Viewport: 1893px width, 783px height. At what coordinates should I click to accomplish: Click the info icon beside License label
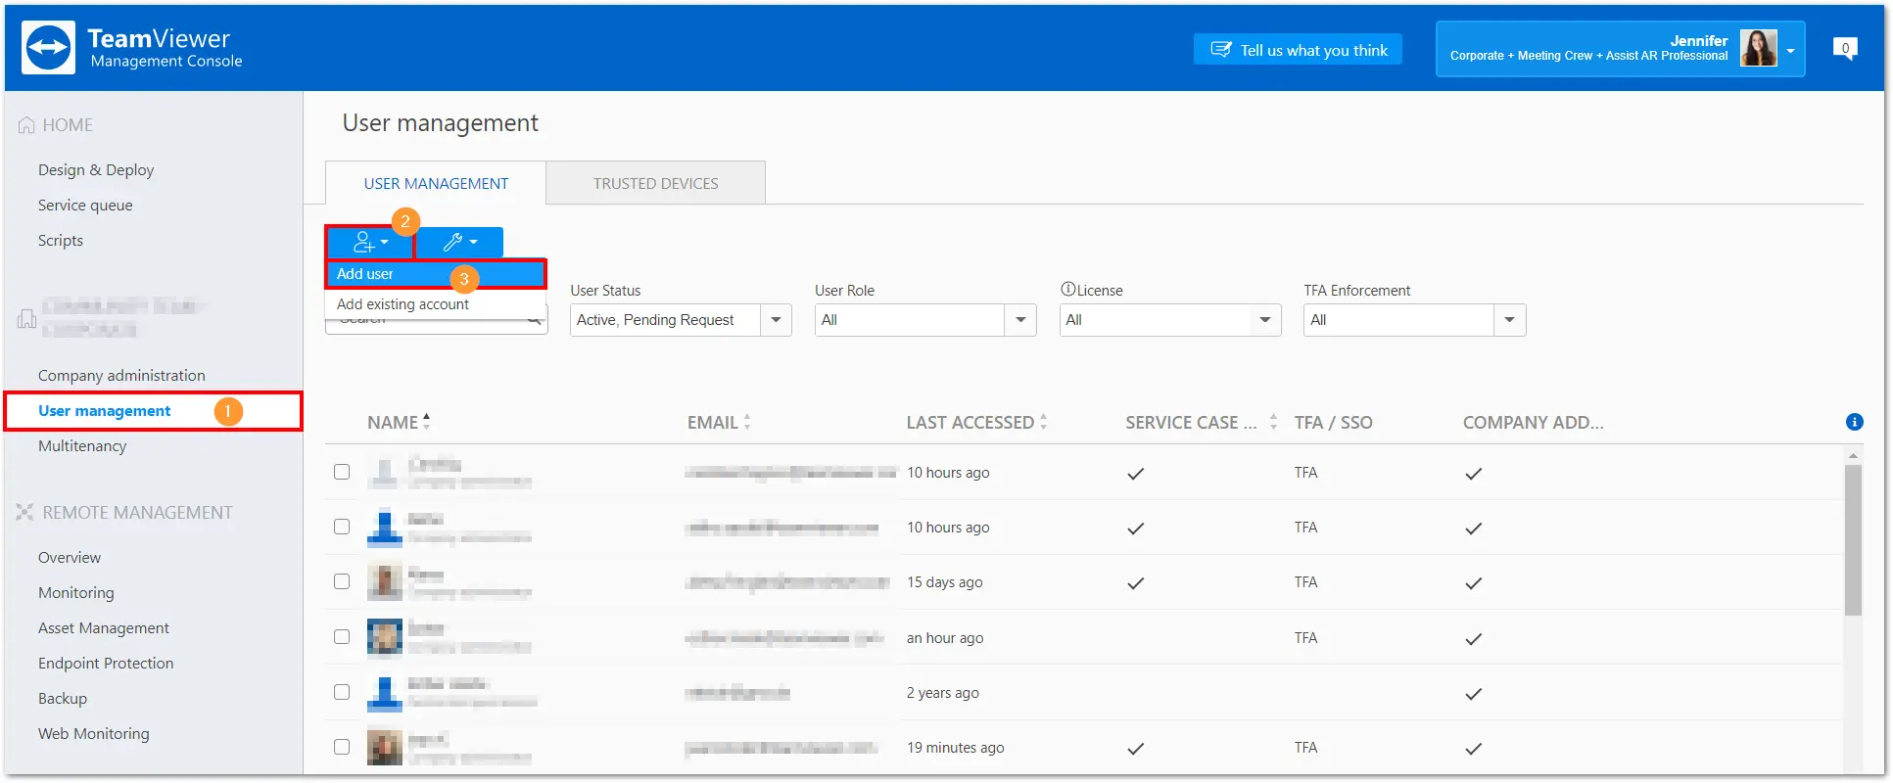pos(1067,290)
